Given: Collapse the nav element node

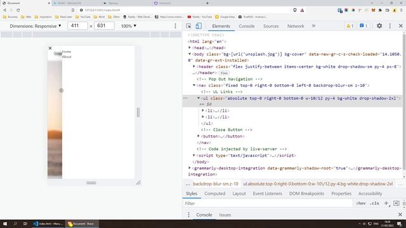Looking at the screenshot, I should pos(194,85).
